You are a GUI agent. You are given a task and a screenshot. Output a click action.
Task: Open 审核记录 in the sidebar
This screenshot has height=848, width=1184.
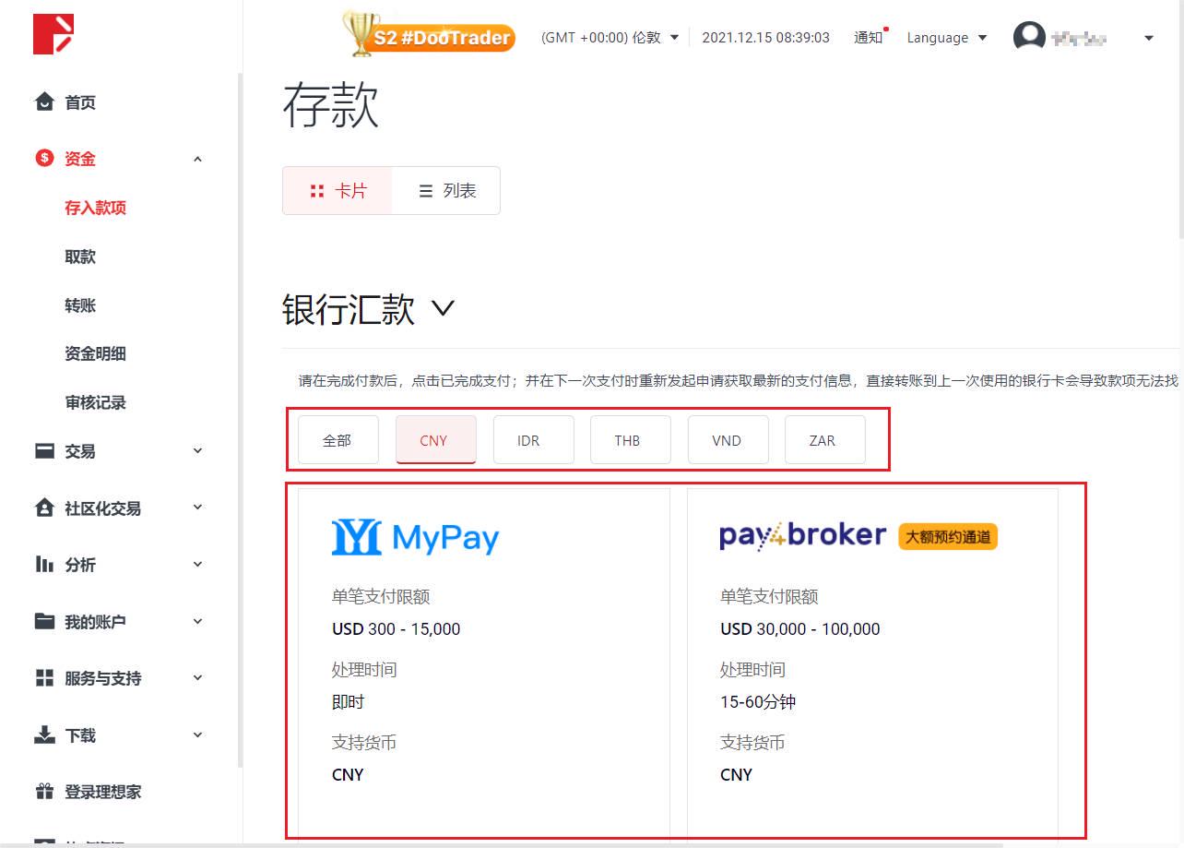[x=95, y=402]
